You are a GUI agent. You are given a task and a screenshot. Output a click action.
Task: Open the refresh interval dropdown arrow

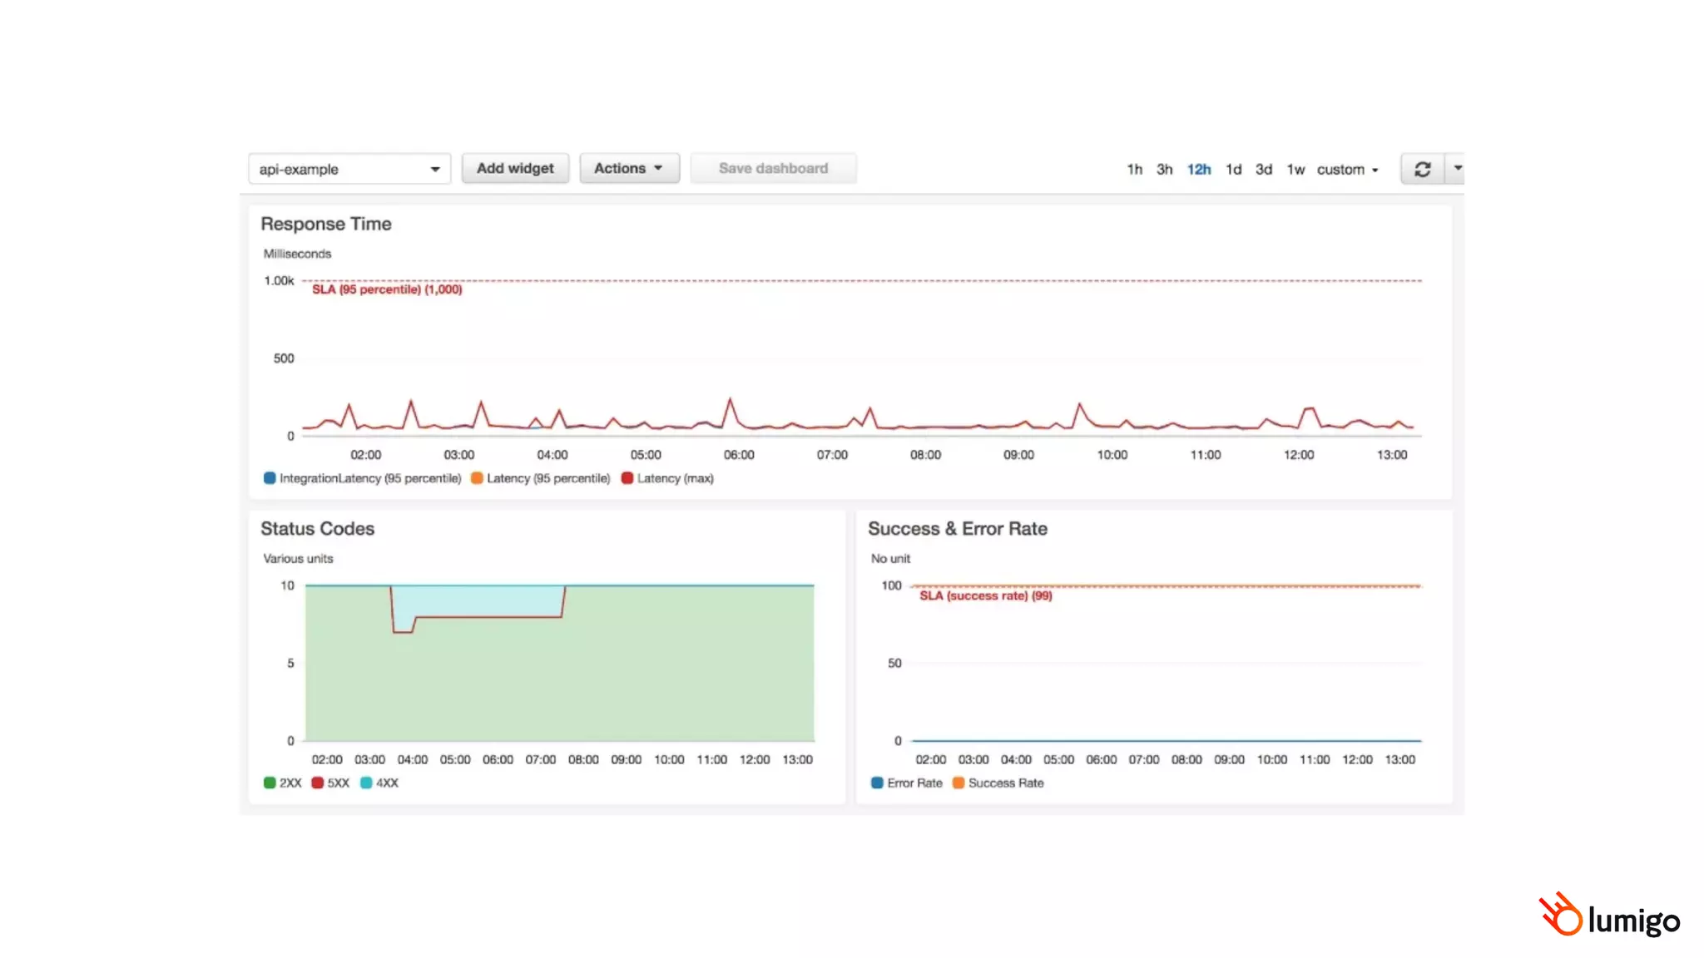1457,169
